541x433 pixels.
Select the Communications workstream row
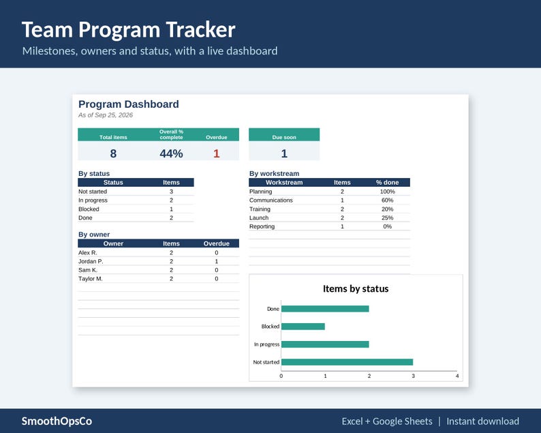(x=330, y=200)
